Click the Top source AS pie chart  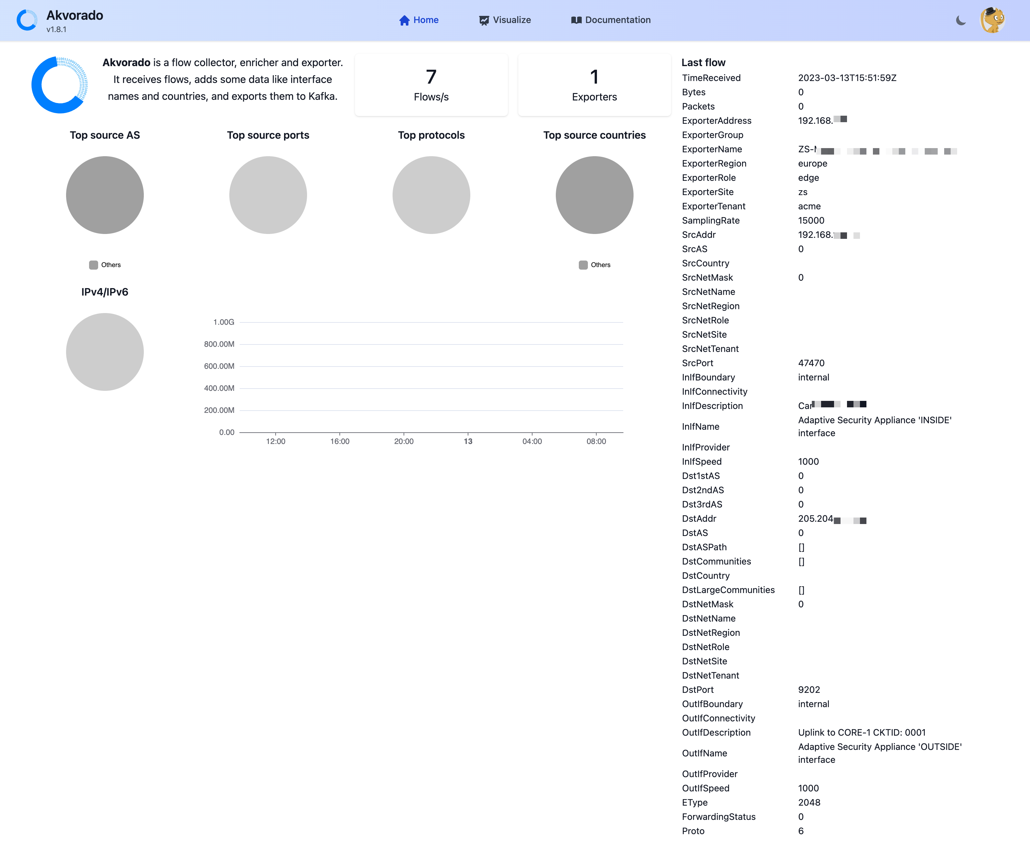(105, 195)
